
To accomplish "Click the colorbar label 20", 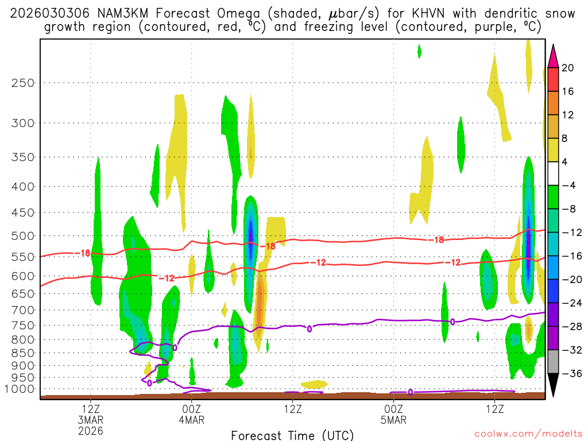I will coord(567,68).
